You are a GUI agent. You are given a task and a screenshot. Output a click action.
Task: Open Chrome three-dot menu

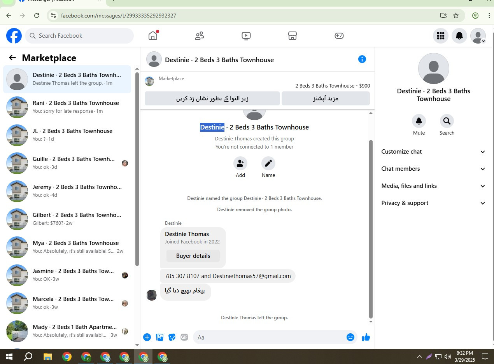point(489,16)
